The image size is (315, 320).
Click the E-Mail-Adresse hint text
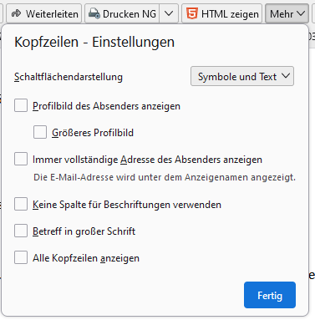tap(165, 177)
